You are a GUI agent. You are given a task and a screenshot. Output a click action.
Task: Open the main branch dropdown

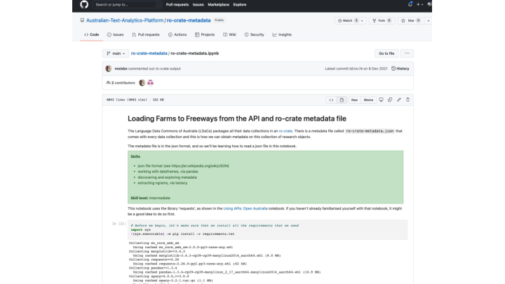(x=116, y=53)
